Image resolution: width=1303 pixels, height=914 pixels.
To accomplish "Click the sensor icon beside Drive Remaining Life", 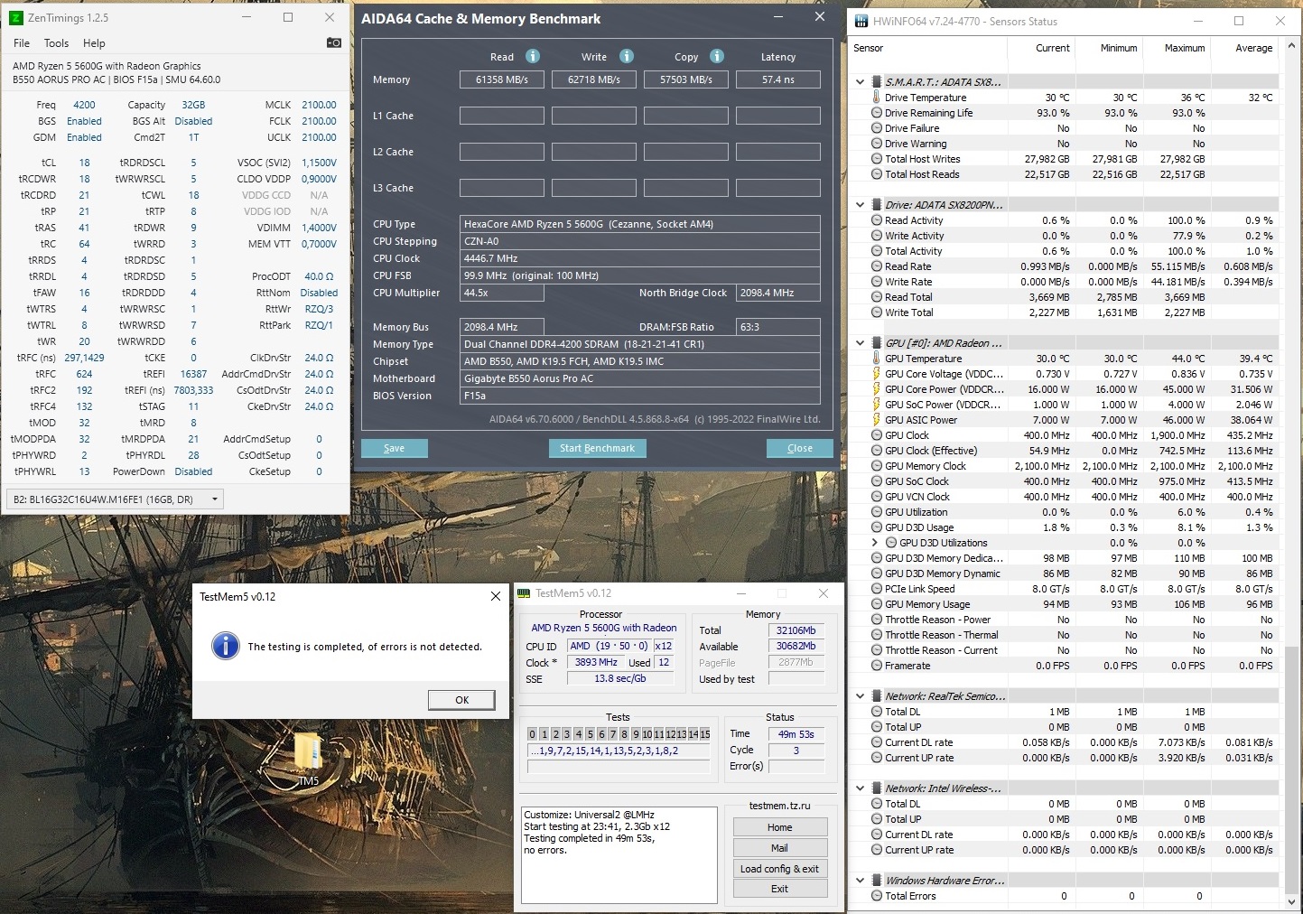I will click(x=876, y=113).
